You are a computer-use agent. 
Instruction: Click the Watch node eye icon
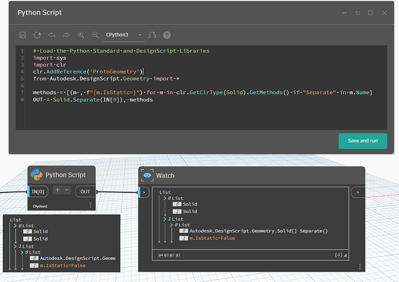(147, 175)
